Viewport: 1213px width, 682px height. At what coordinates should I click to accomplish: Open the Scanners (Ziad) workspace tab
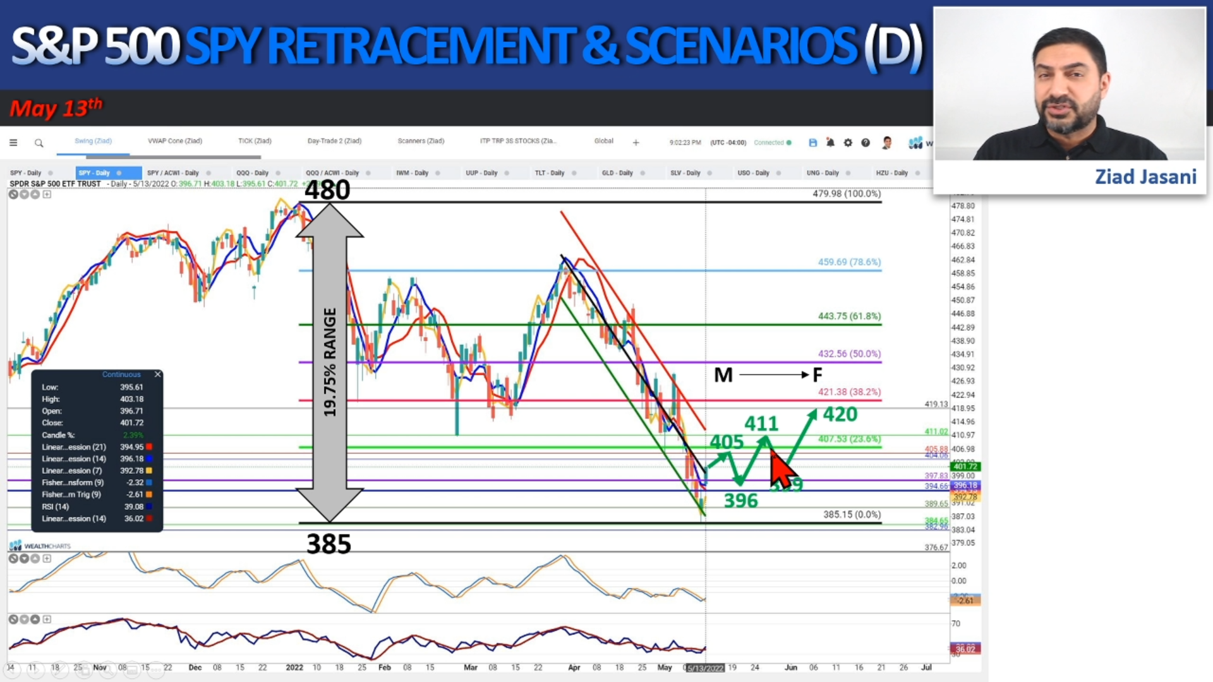421,141
